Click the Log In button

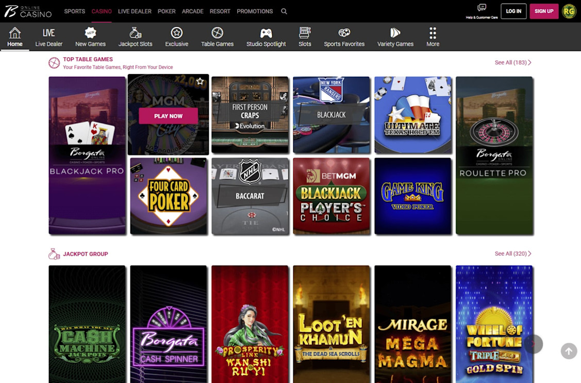tap(513, 11)
